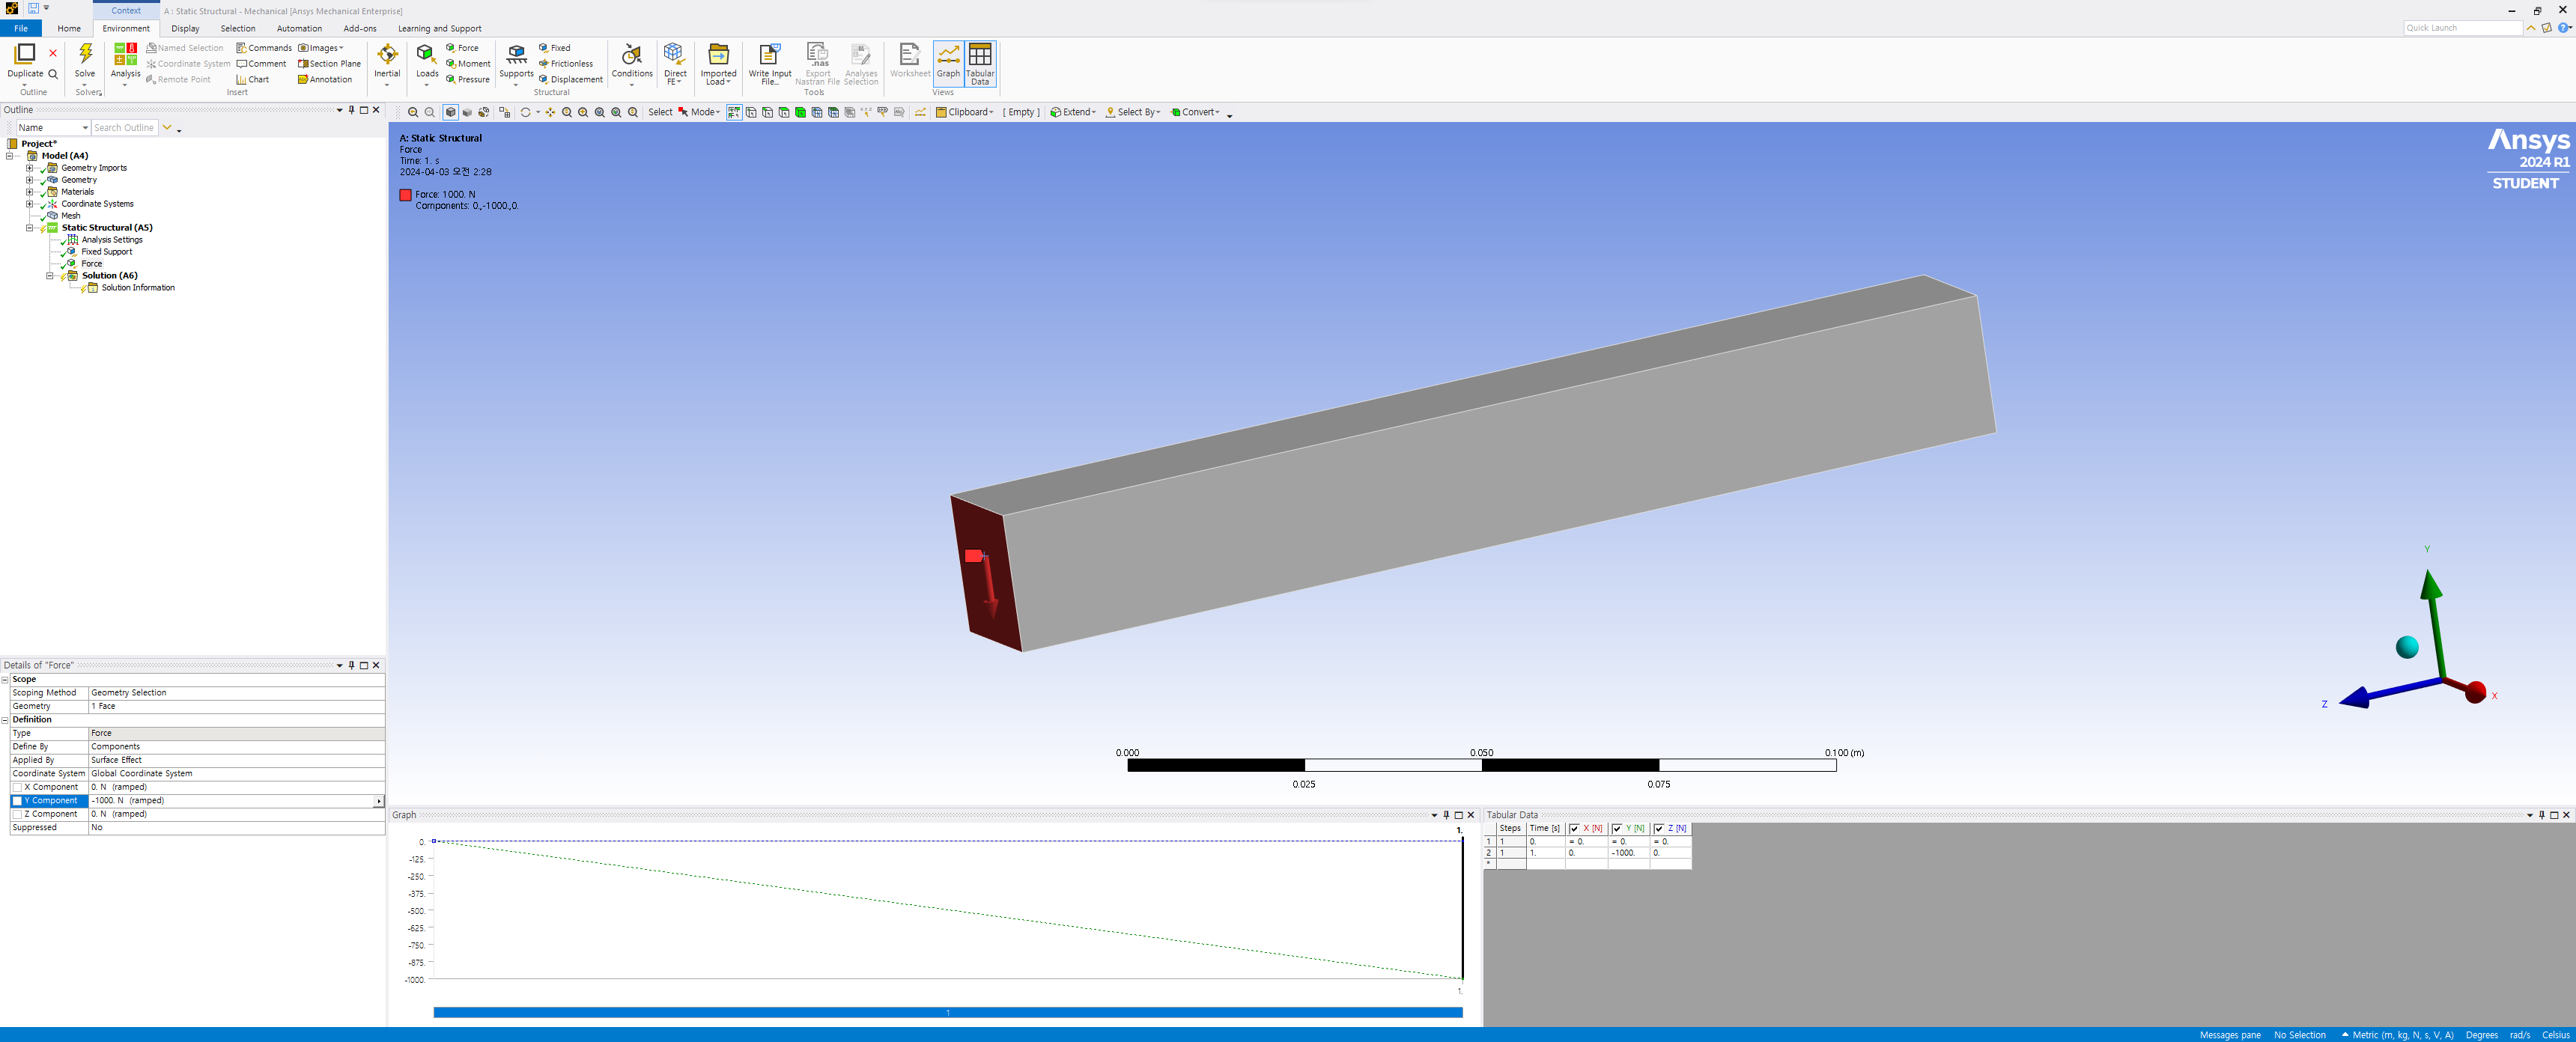Expand the Geometry Imports tree node

[30, 168]
